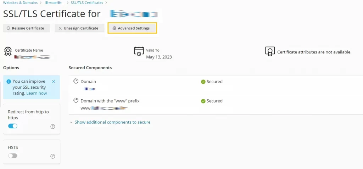Screen dimensions: 363x169
Task: Disable Redirect from http to https toggle
Action: pyautogui.click(x=13, y=126)
